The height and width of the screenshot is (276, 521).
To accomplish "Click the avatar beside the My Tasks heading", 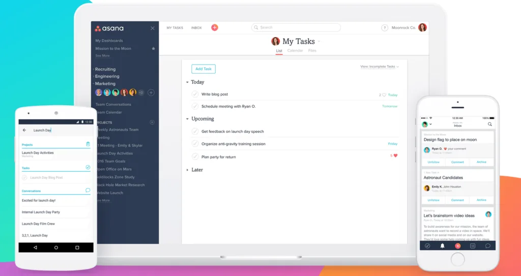I will click(275, 41).
